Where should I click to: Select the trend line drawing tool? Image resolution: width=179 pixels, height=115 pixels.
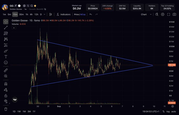tap(6, 28)
